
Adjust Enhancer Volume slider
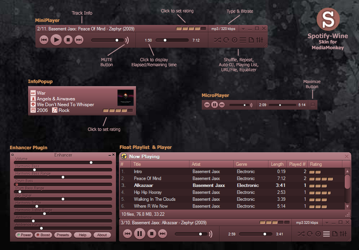(x=63, y=162)
